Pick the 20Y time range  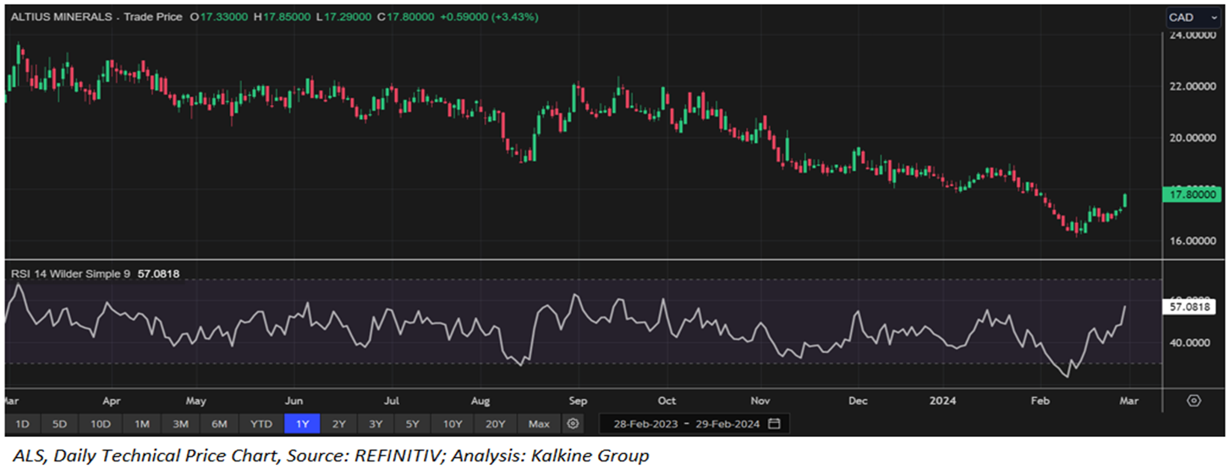[x=496, y=423]
